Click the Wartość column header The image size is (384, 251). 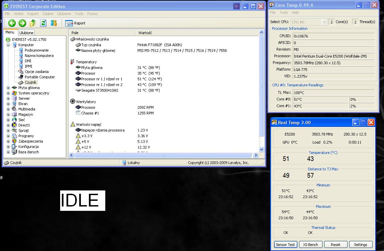tap(197, 33)
